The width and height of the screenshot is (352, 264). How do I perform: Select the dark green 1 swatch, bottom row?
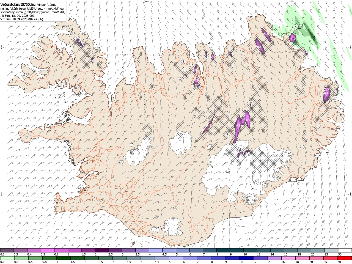click(63, 258)
